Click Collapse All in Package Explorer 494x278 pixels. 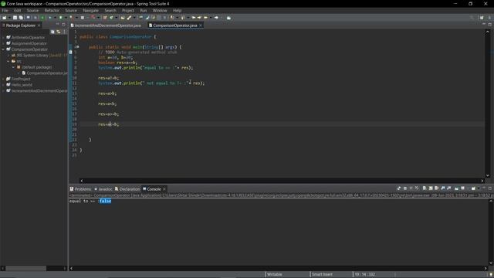[52, 32]
